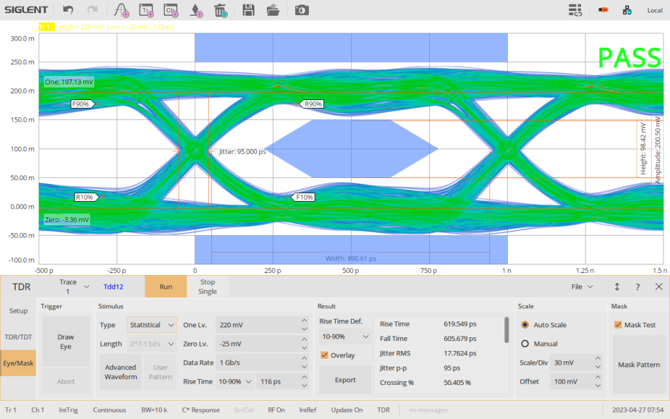Viewport: 670px width, 419px height.
Task: Expand the Rise Time Def. 10-90% dropdown
Action: 345,336
